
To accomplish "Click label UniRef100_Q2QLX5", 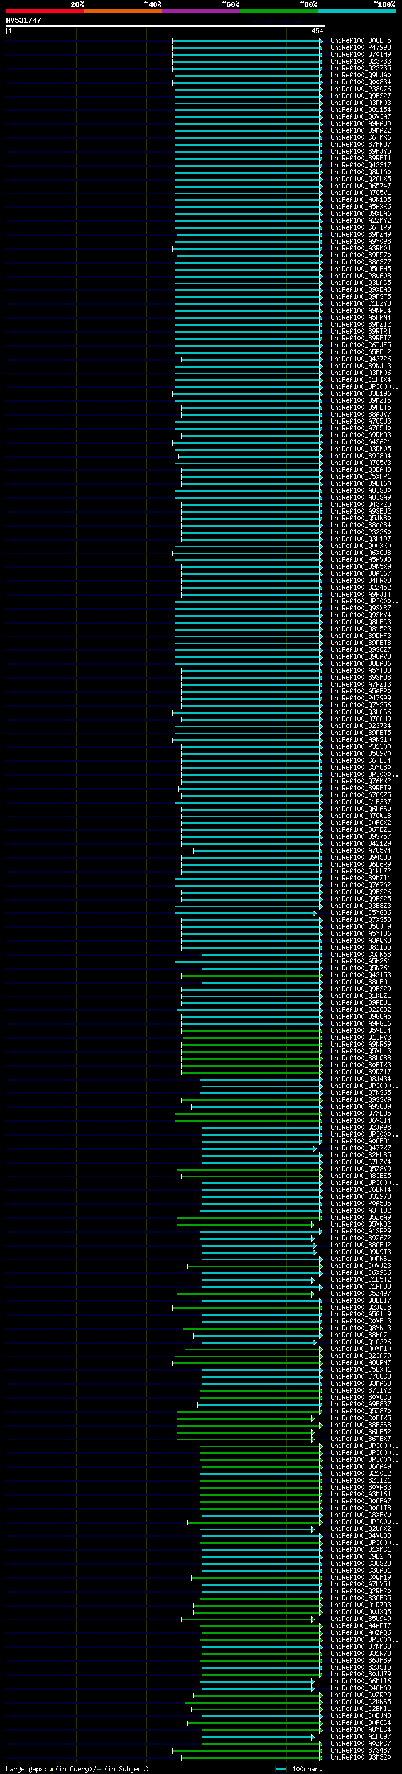I will pos(361,179).
